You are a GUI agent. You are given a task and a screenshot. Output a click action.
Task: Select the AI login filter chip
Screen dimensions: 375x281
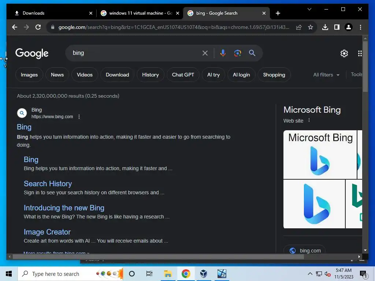pos(241,75)
